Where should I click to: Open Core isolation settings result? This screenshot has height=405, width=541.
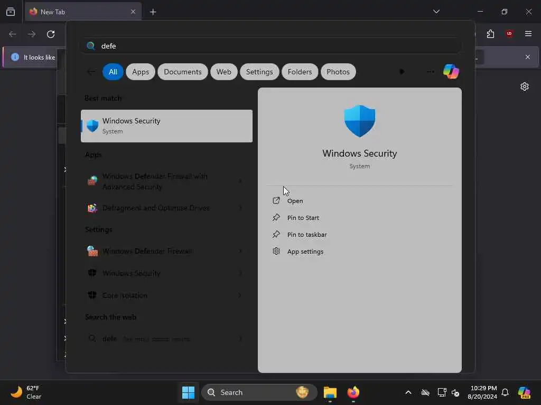(125, 295)
